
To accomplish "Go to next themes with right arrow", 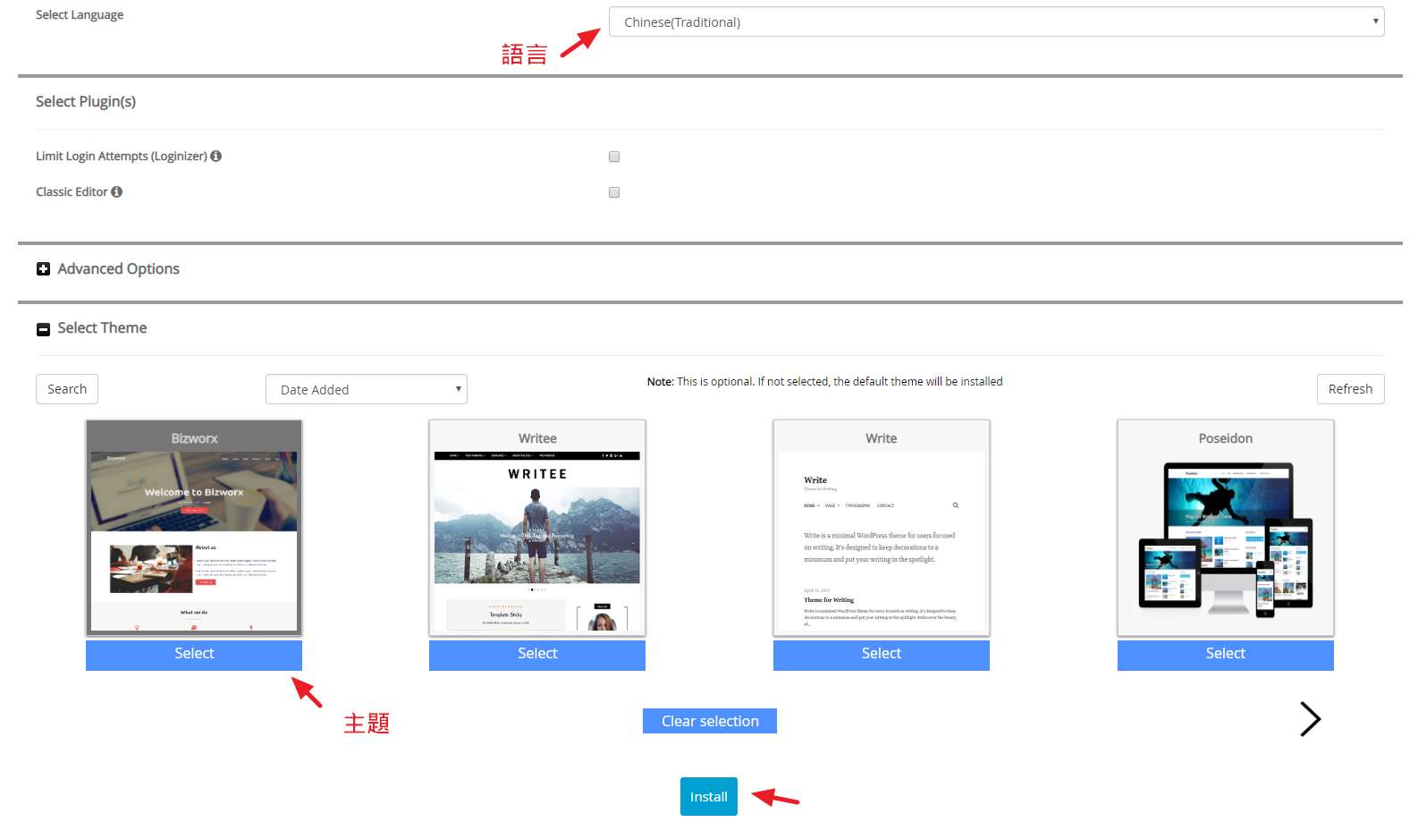I will tap(1310, 719).
